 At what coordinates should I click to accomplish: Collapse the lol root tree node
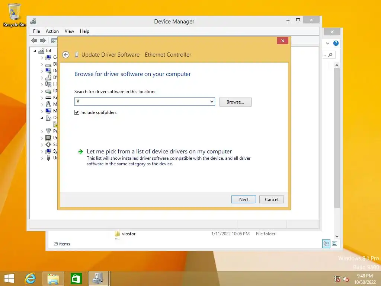coord(35,51)
